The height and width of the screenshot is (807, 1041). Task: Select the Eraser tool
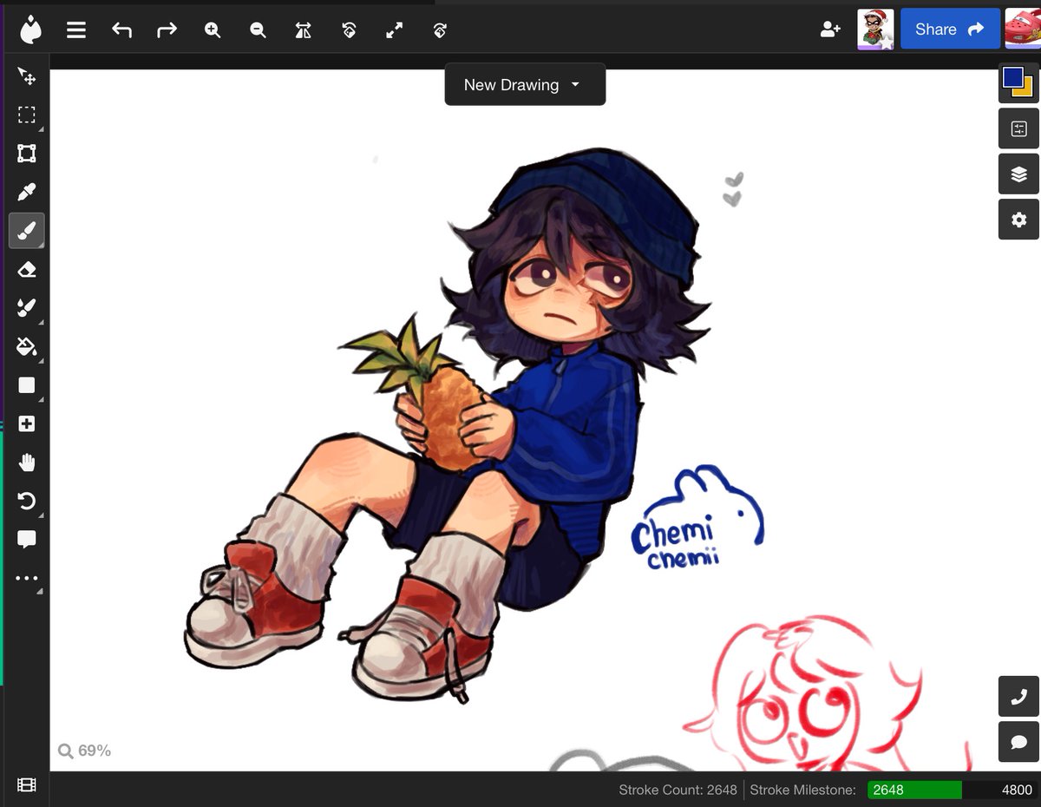pyautogui.click(x=27, y=270)
